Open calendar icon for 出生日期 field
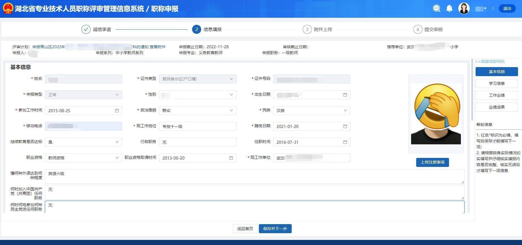Image resolution: width=522 pixels, height=245 pixels. [345, 95]
